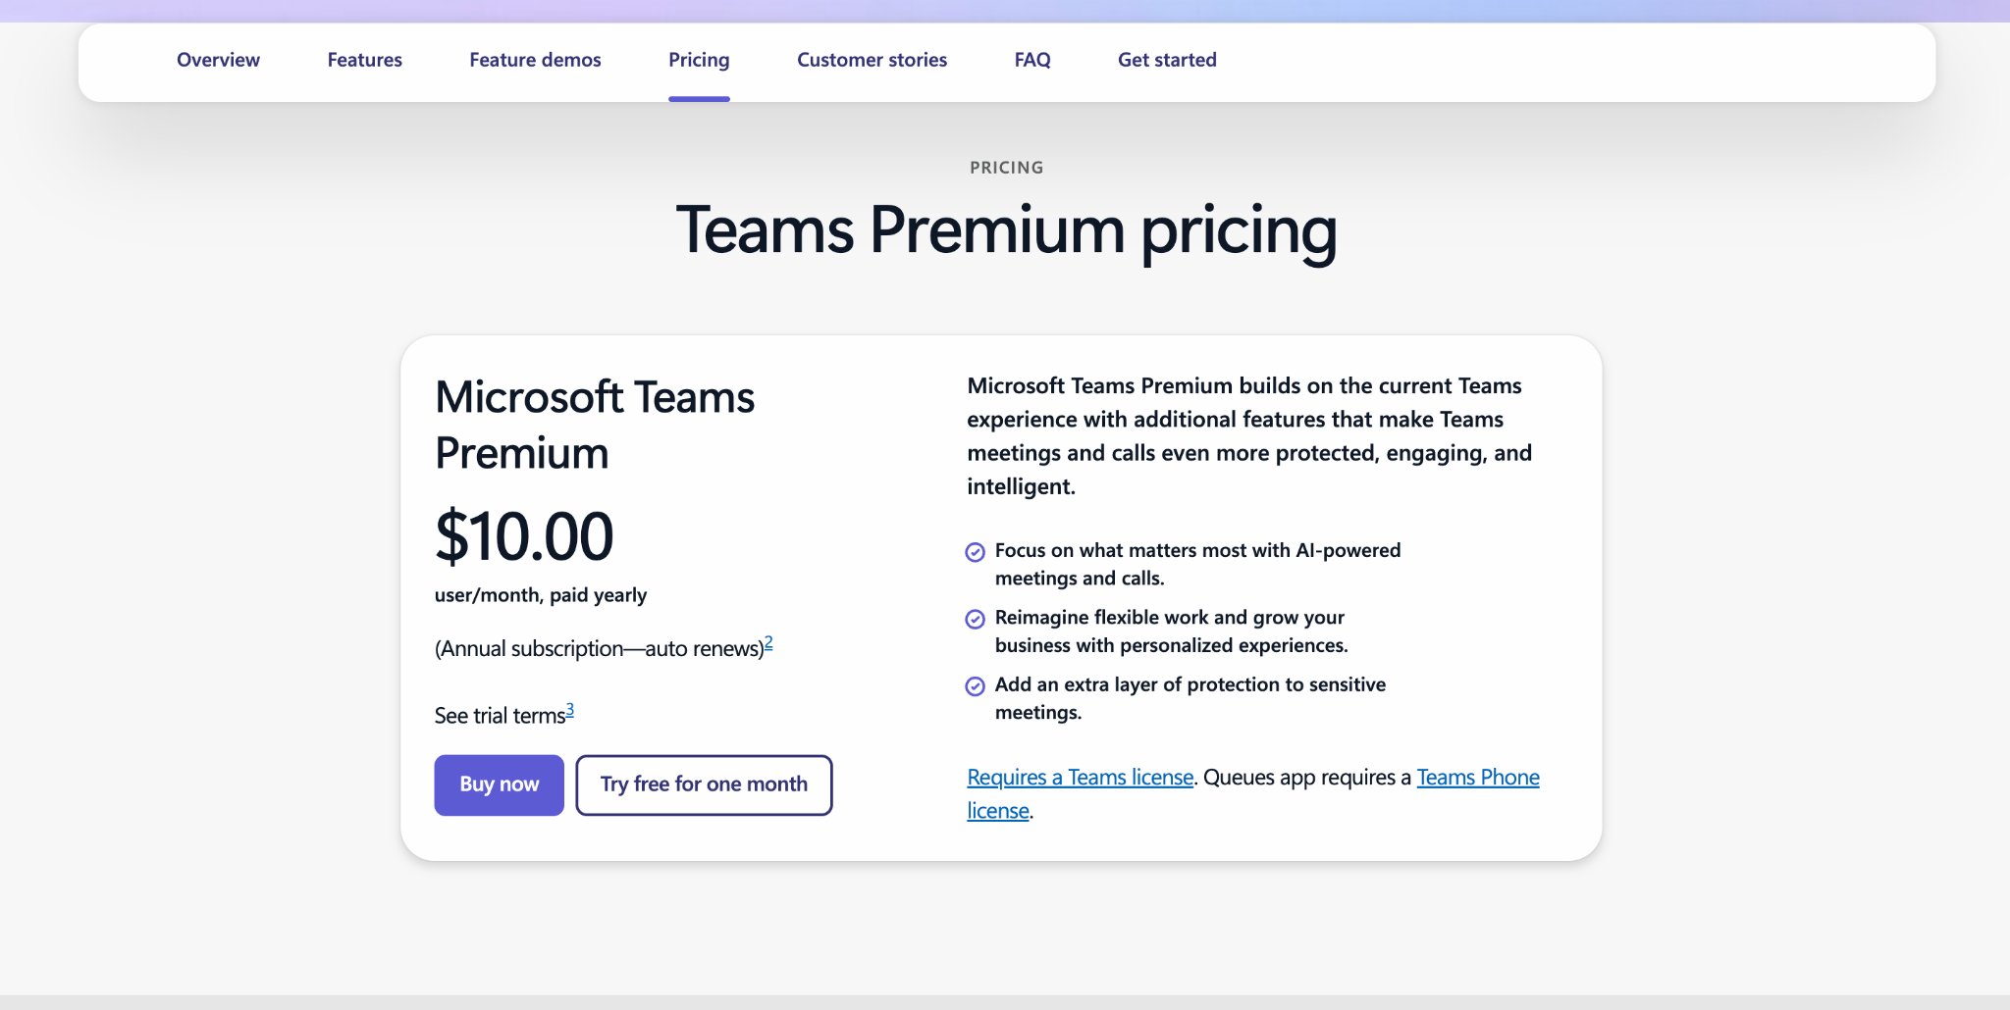Image resolution: width=2010 pixels, height=1010 pixels.
Task: Select the Feature demos tab
Action: [x=535, y=60]
